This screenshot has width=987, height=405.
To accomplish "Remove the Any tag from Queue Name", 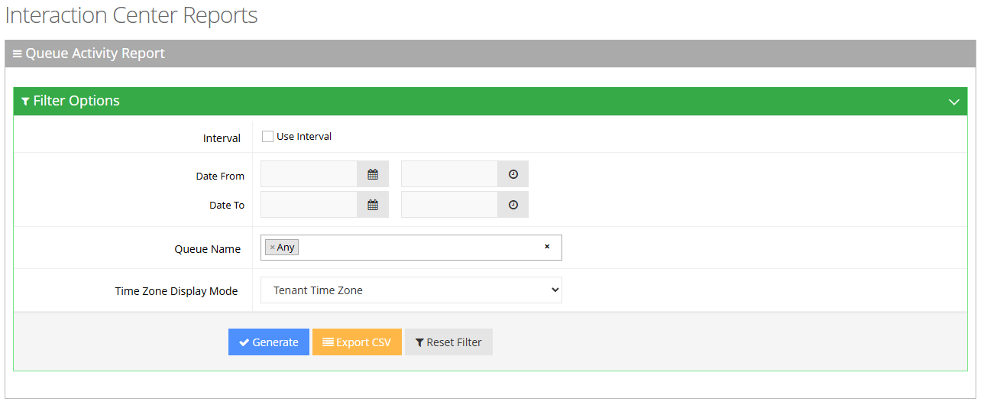I will (272, 248).
